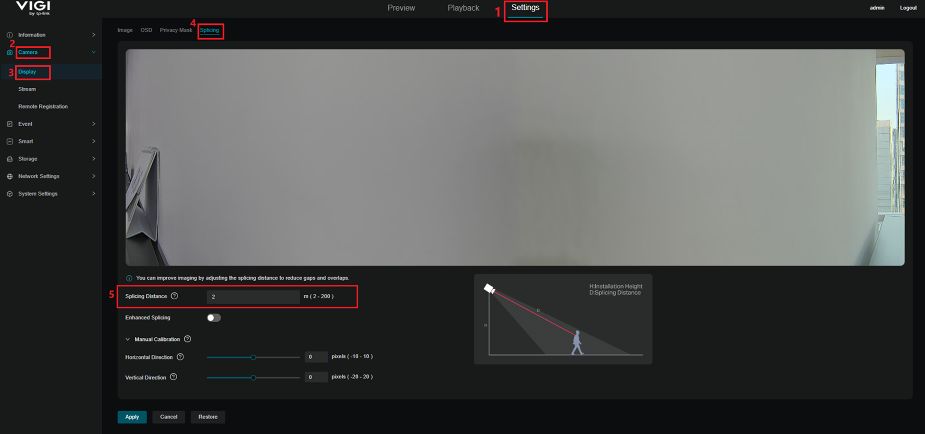
Task: Open the Playback tab
Action: pos(463,8)
